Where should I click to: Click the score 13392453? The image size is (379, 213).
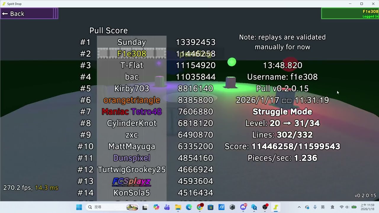pos(196,42)
